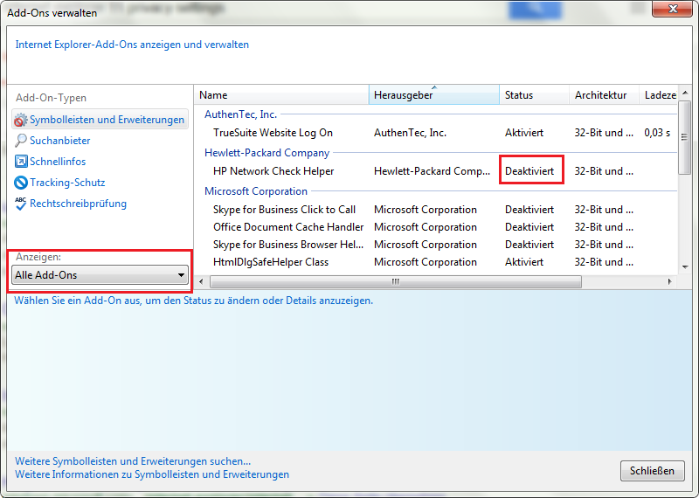Viewport: 699px width, 498px height.
Task: Open 'Weitere Symbolleisten und Erweiterungen suchen' link
Action: click(x=133, y=460)
